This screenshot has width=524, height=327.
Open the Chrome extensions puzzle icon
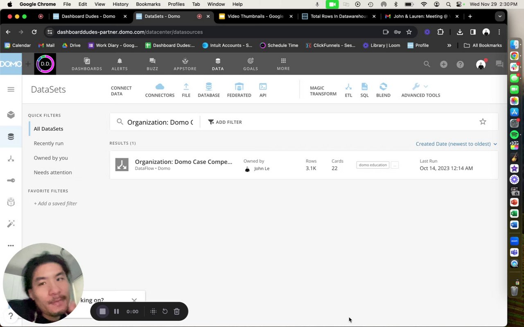tap(440, 32)
